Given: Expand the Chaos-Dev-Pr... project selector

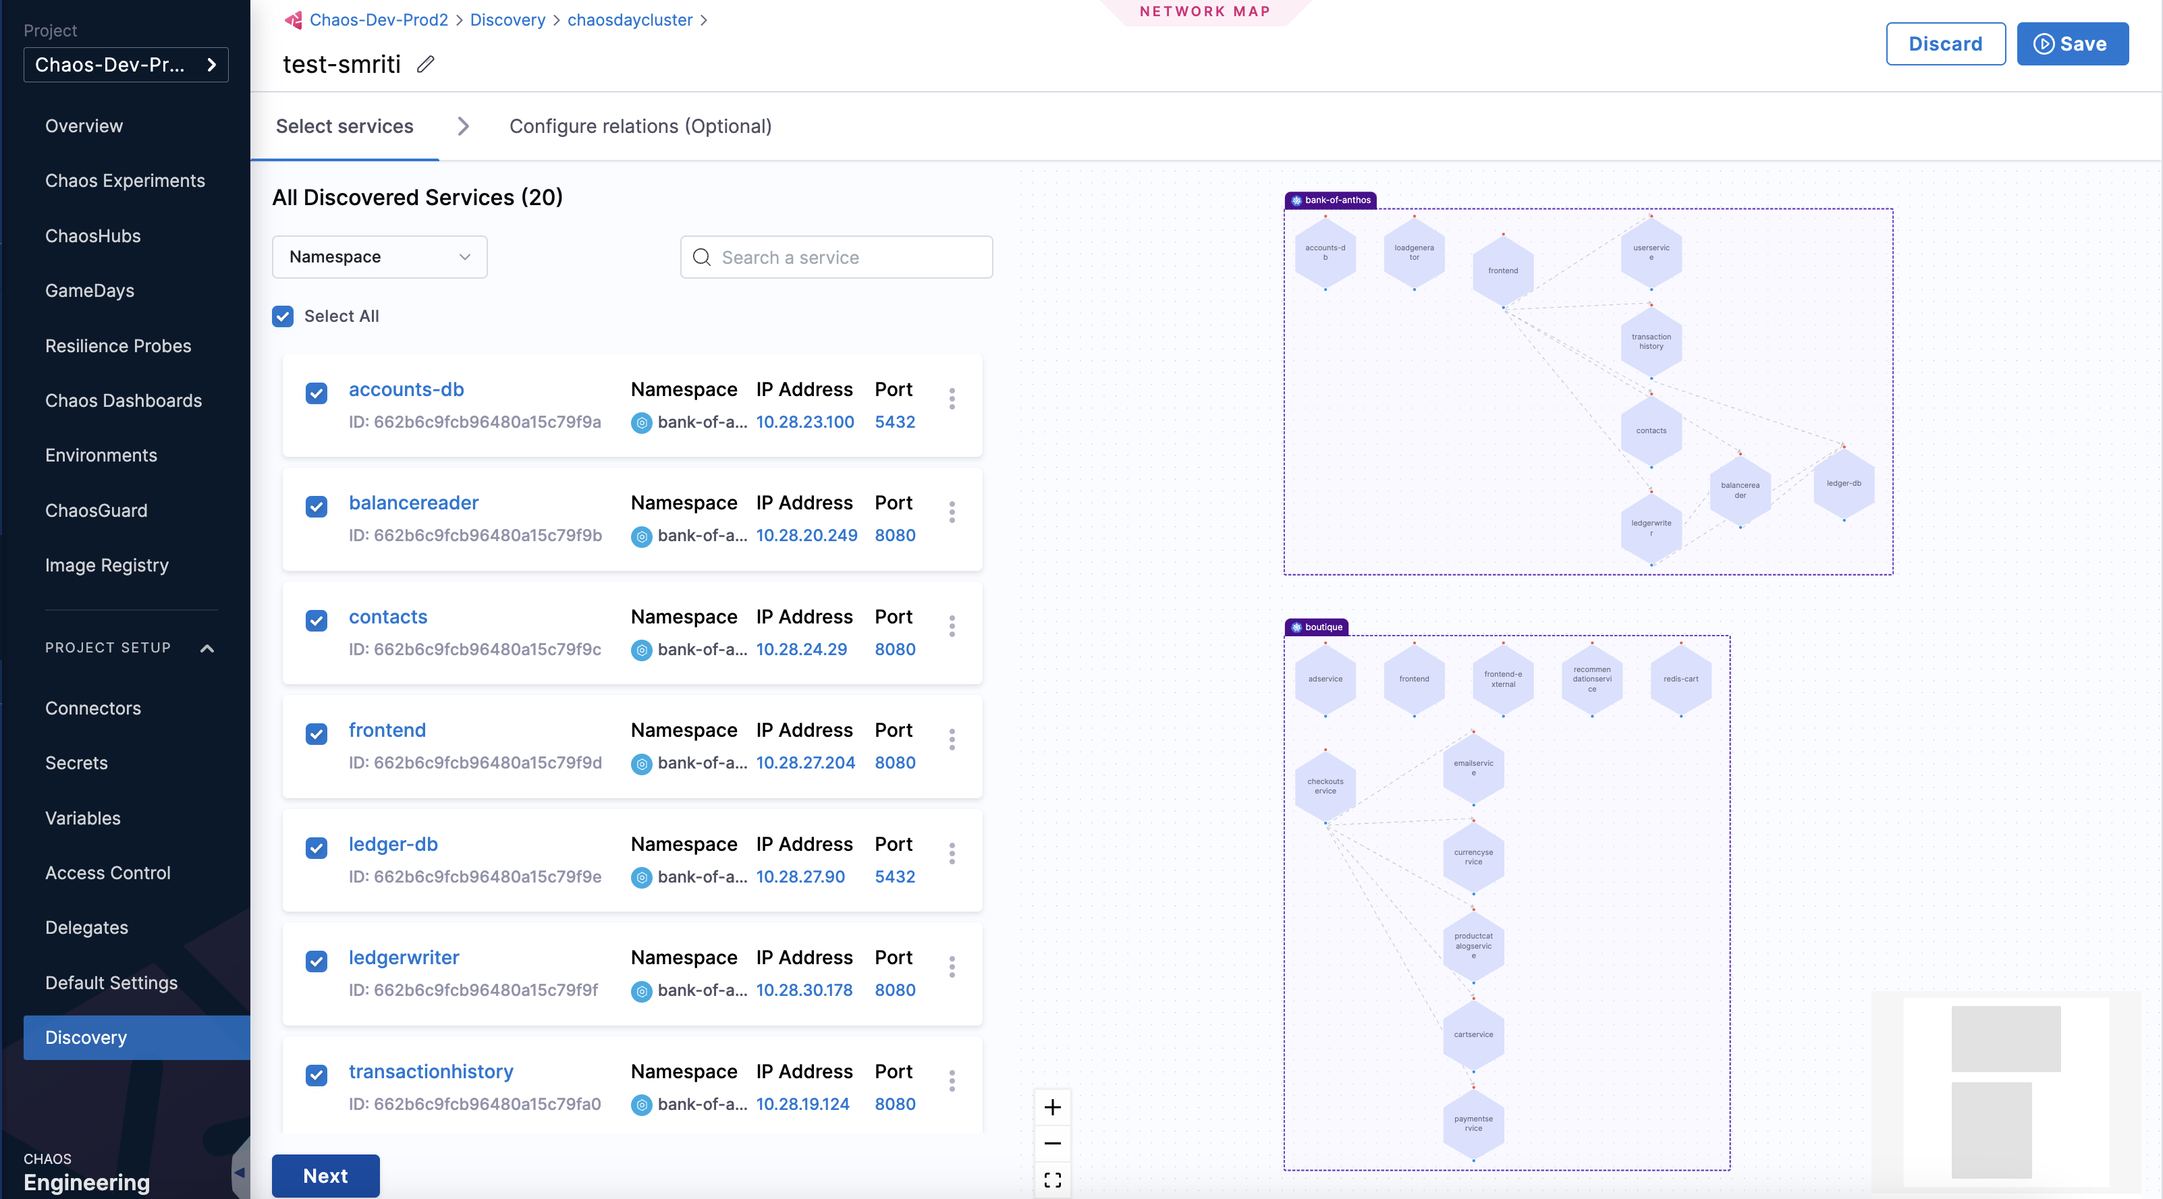Looking at the screenshot, I should click(x=126, y=65).
